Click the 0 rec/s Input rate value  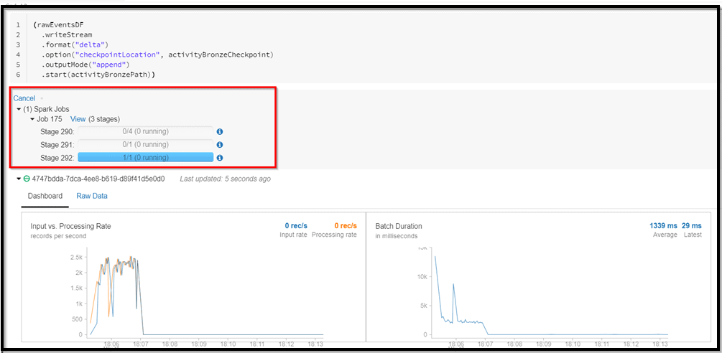tap(295, 226)
